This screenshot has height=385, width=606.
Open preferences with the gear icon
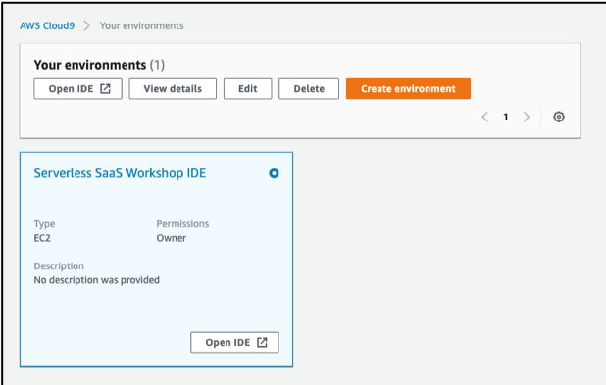pos(559,117)
